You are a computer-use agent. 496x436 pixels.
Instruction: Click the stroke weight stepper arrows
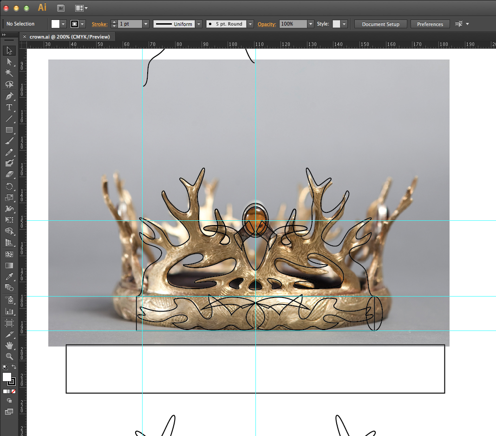point(114,24)
